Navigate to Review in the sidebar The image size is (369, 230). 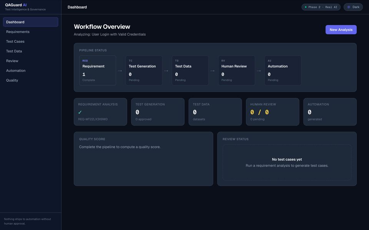[x=31, y=61]
